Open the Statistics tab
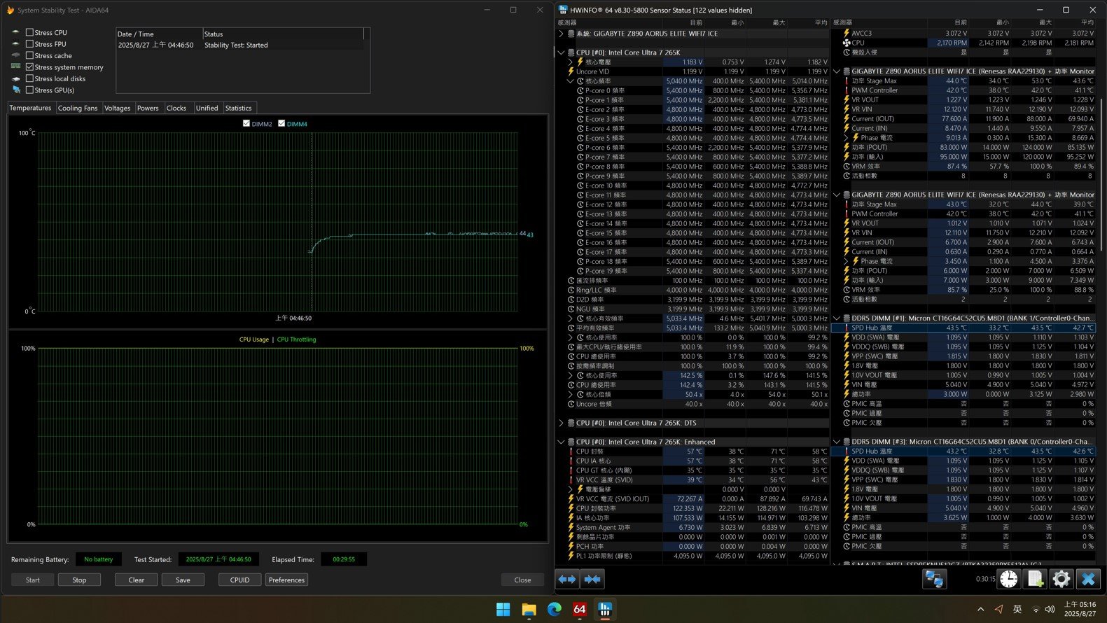The height and width of the screenshot is (623, 1107). (238, 108)
